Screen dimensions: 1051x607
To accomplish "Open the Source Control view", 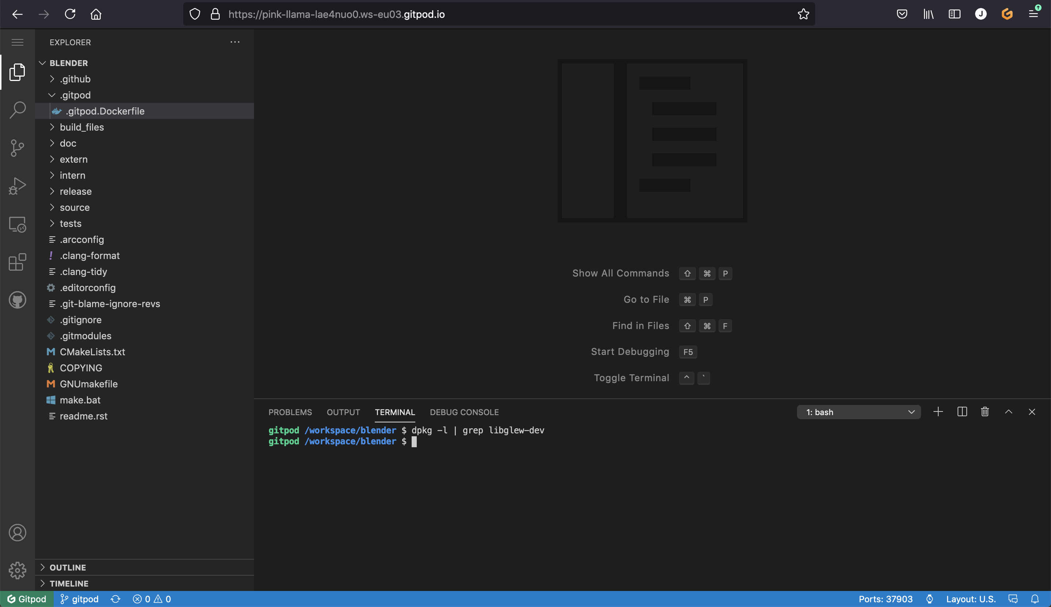I will tap(18, 148).
